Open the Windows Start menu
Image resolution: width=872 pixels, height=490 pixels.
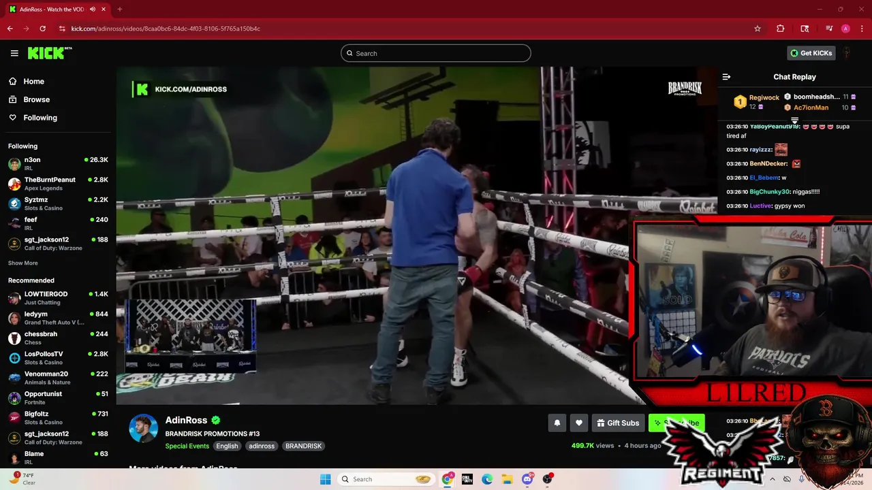[325, 479]
